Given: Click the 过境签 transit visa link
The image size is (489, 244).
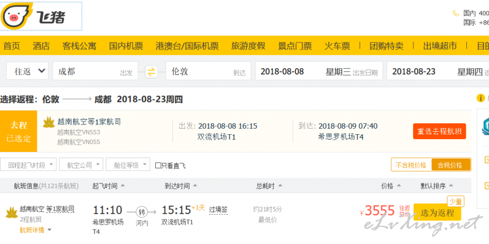Looking at the screenshot, I should (218, 209).
